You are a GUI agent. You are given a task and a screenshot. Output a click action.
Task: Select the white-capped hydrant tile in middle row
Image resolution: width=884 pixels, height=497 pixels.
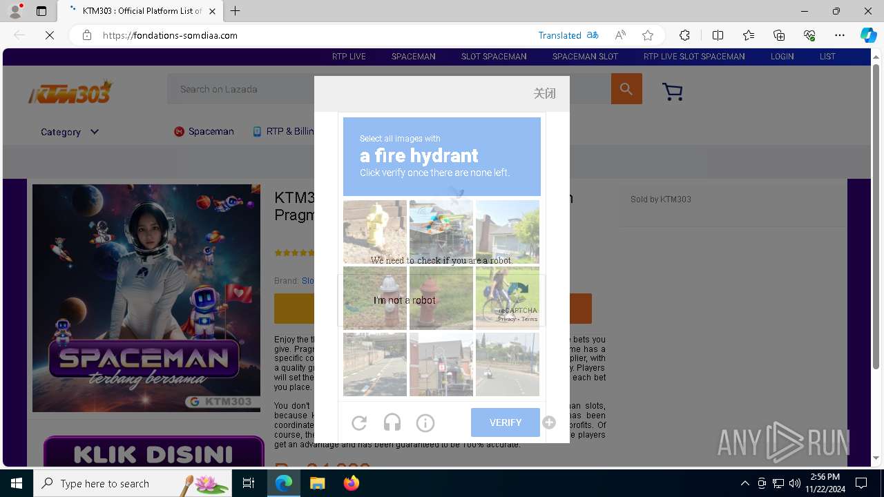pos(375,298)
